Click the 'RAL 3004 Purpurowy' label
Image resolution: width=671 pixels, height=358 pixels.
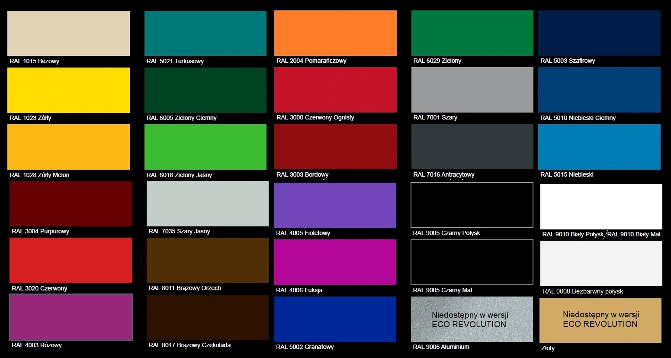(40, 231)
